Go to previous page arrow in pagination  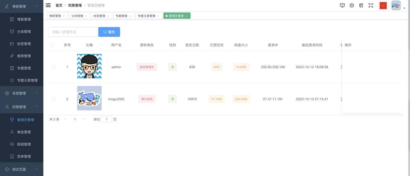tap(66, 119)
